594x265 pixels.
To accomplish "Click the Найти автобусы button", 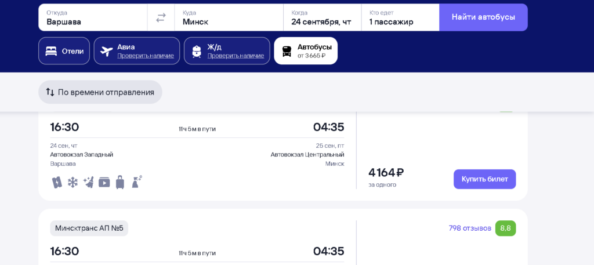I will coord(483,17).
